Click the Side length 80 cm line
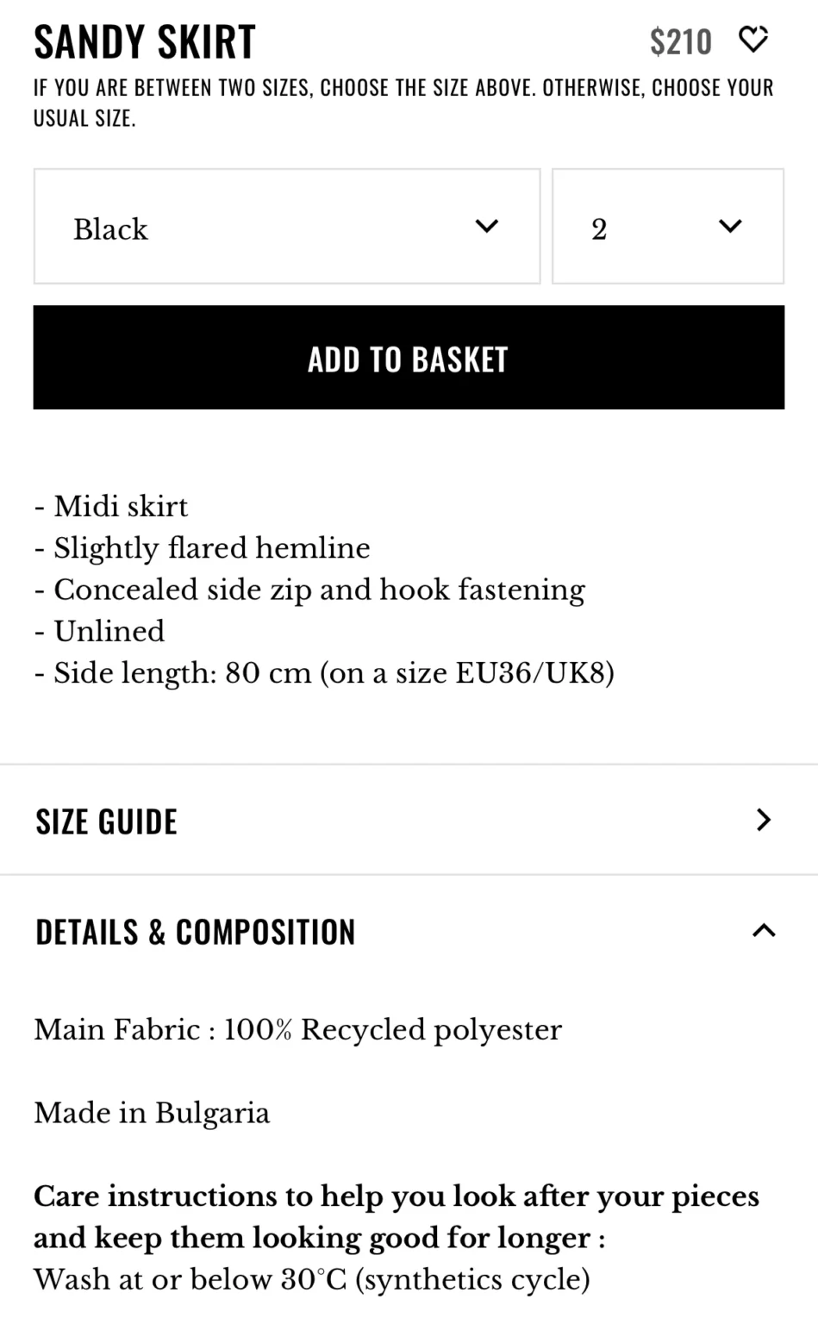The width and height of the screenshot is (818, 1324). (x=324, y=673)
